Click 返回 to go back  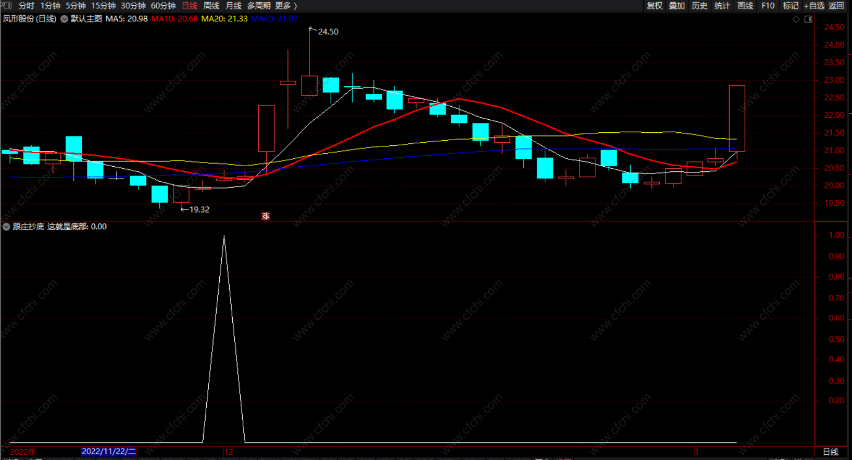(836, 6)
